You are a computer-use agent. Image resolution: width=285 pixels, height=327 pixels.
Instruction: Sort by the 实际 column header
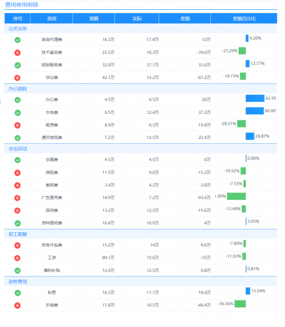point(137,19)
